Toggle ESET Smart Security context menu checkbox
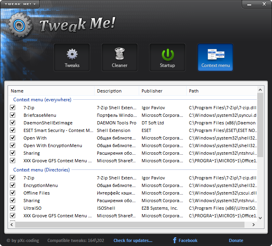The height and width of the screenshot is (246, 272). (x=12, y=130)
